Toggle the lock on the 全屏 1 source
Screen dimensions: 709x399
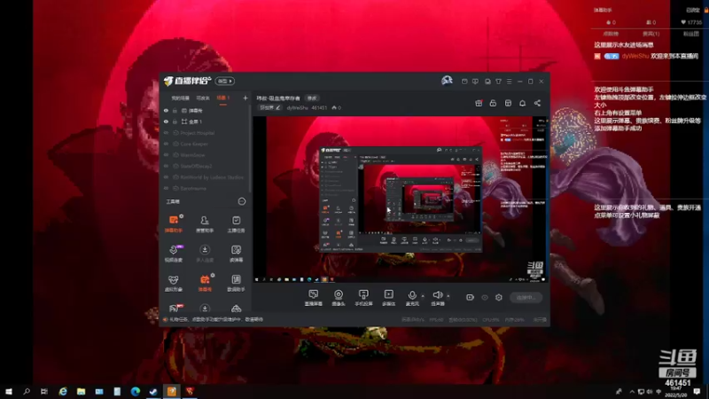coord(175,121)
